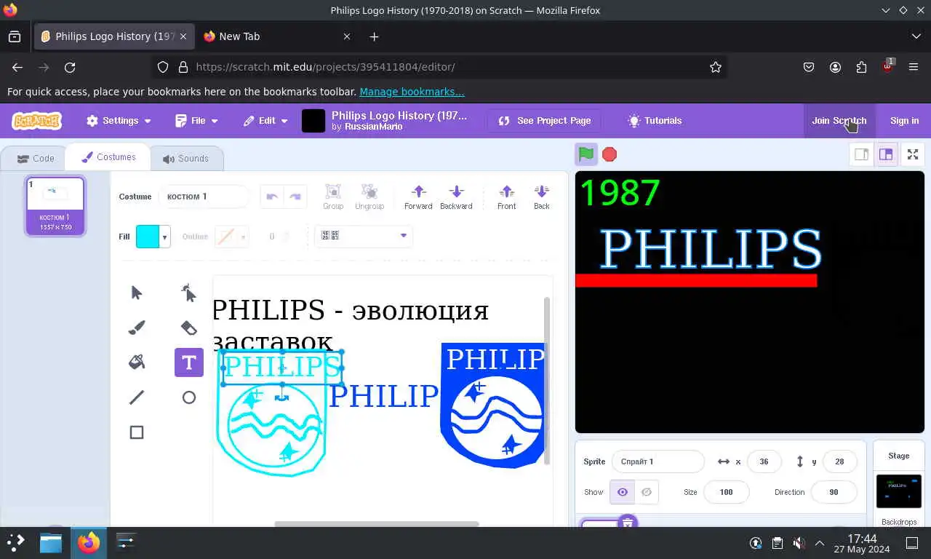Select the Text tool
931x559 pixels.
(189, 362)
